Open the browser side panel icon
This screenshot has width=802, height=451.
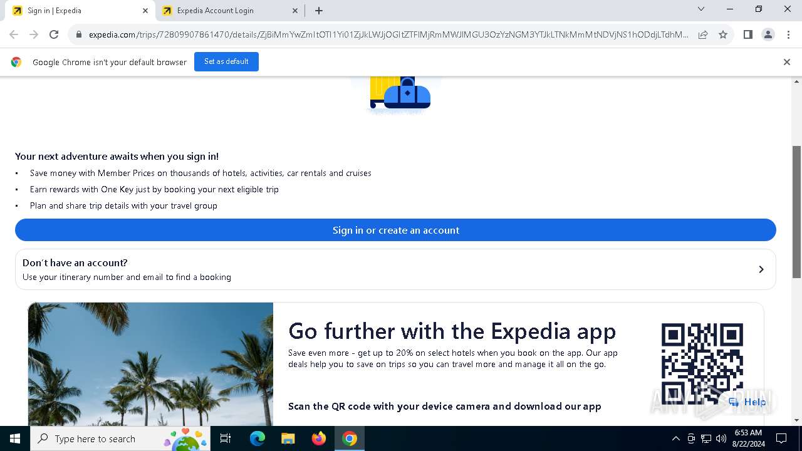748,34
